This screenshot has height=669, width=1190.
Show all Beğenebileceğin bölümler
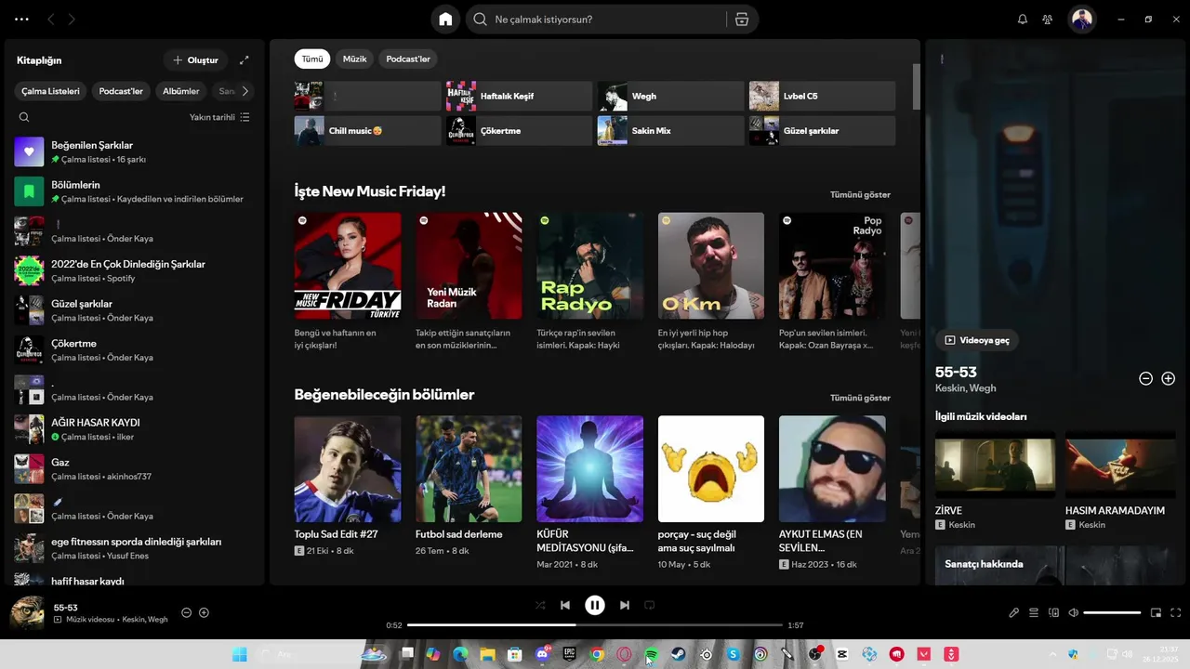coord(860,398)
